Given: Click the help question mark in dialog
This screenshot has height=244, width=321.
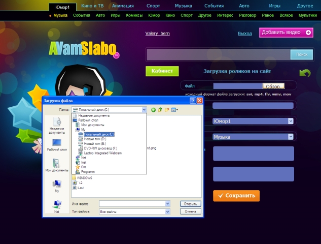Looking at the screenshot, I should click(x=193, y=101).
